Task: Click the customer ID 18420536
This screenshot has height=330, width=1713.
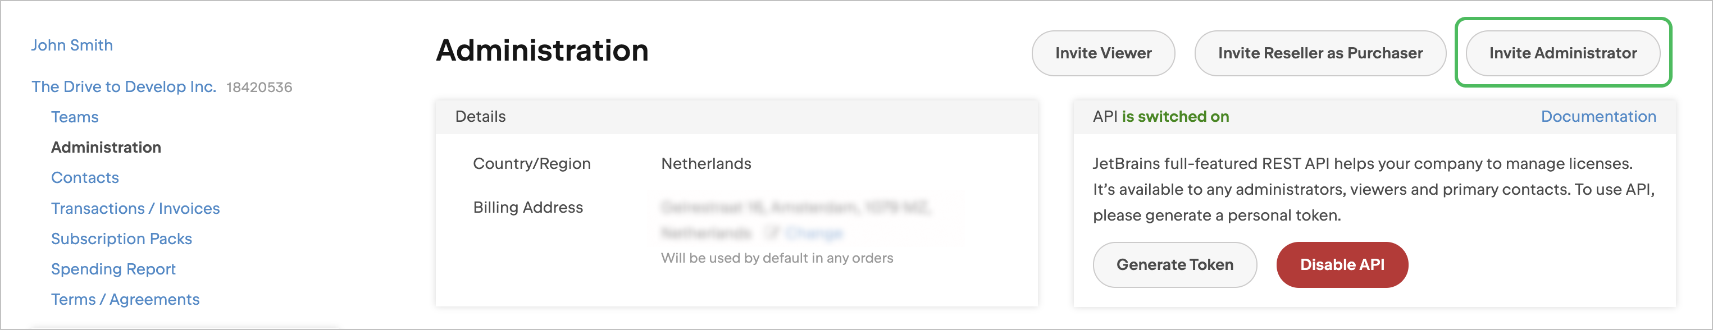Action: coord(259,88)
